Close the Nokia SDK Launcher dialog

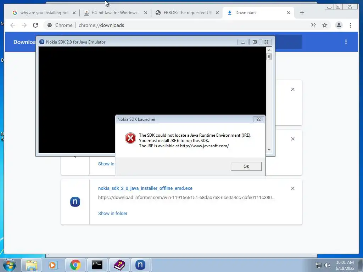click(258, 119)
